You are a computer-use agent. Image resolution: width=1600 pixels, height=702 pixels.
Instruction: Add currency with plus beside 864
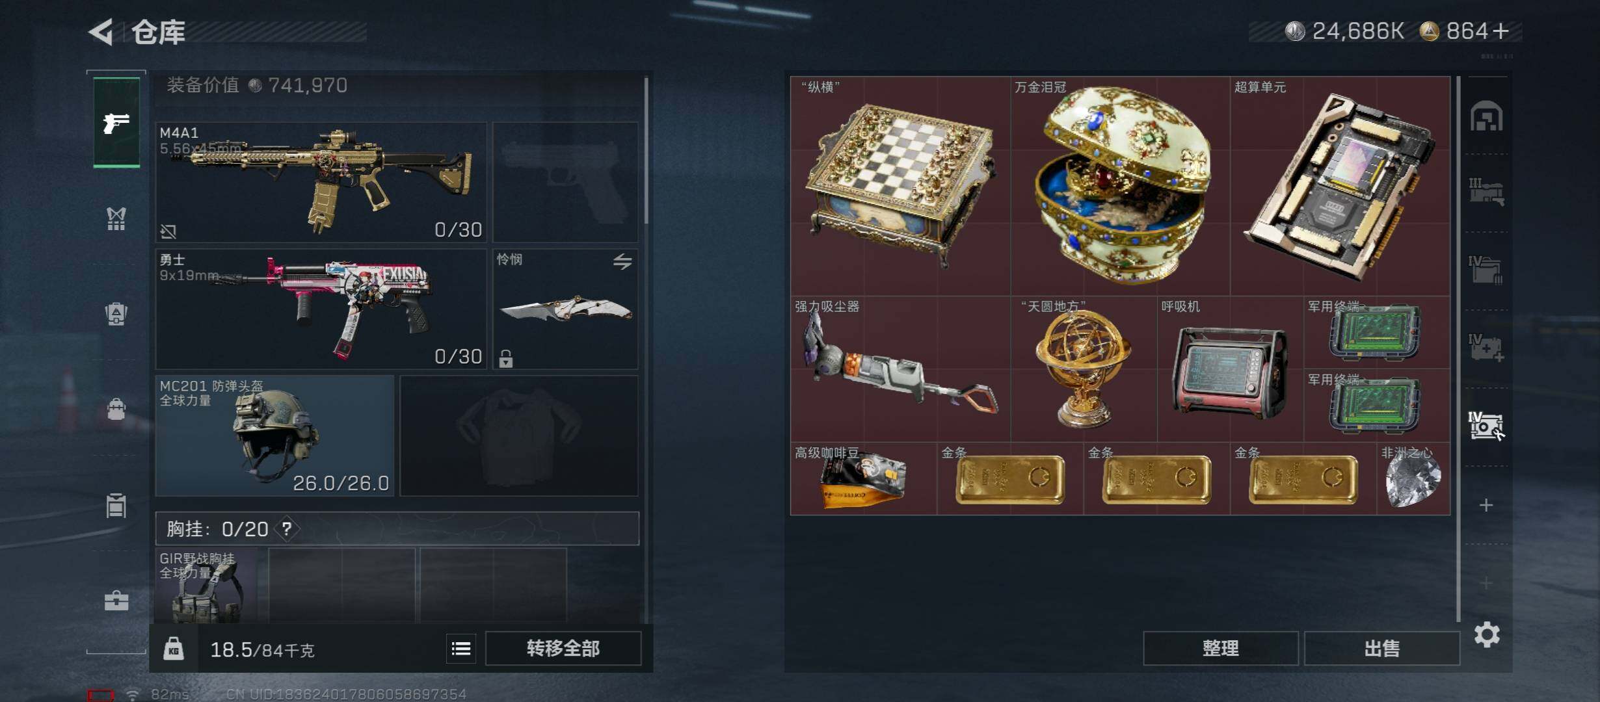pyautogui.click(x=1502, y=31)
